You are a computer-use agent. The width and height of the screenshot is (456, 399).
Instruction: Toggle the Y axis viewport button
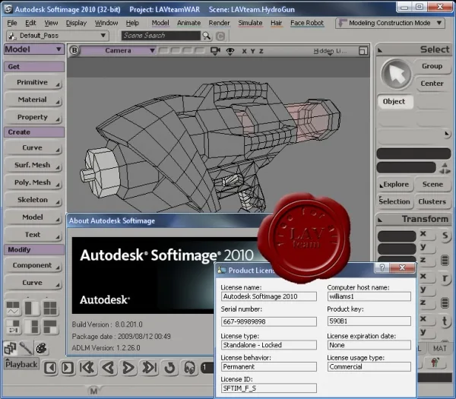tap(253, 51)
